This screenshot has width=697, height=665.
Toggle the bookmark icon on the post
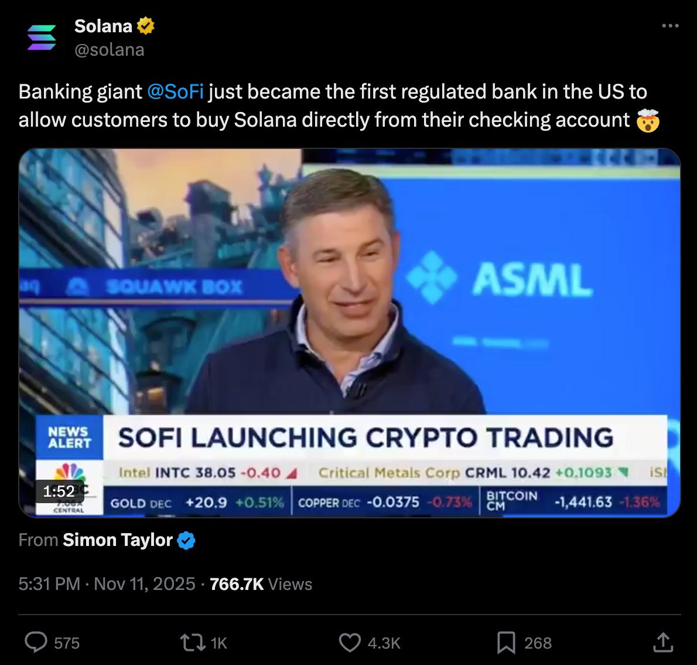tap(506, 642)
